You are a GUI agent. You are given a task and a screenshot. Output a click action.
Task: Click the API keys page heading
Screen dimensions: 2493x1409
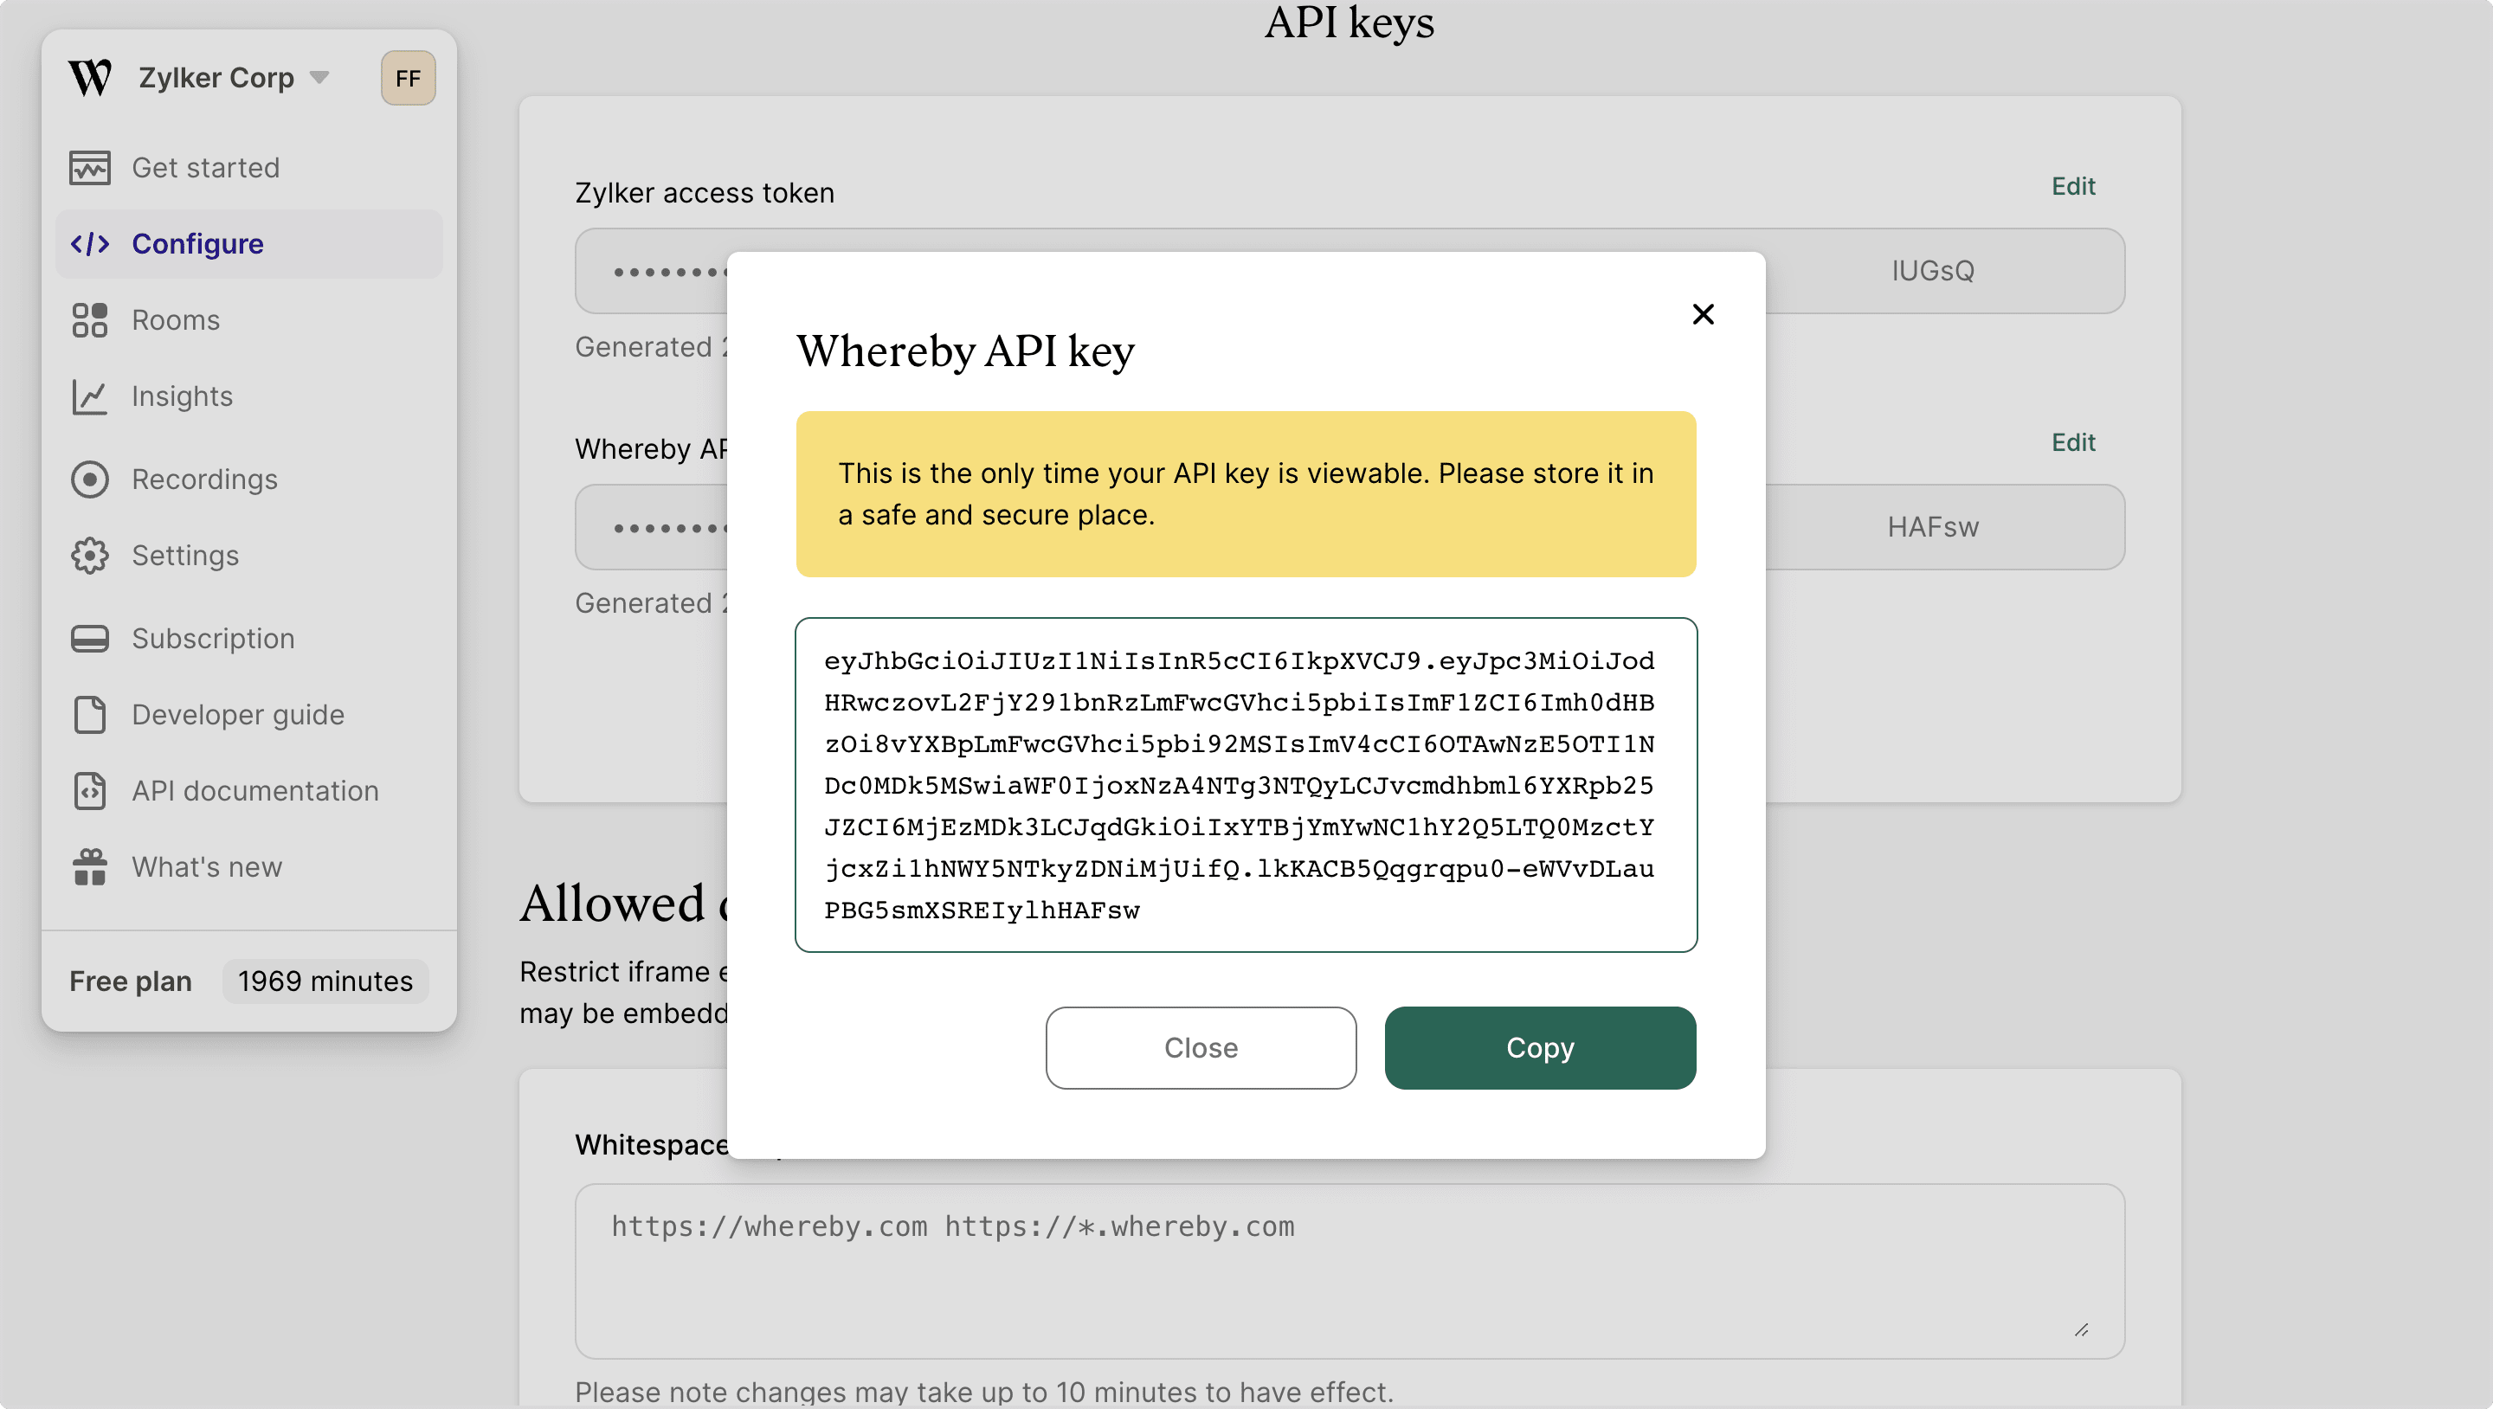(1350, 23)
